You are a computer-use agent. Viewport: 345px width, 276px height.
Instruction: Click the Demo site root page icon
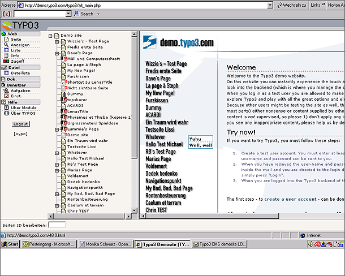pyautogui.click(x=57, y=36)
